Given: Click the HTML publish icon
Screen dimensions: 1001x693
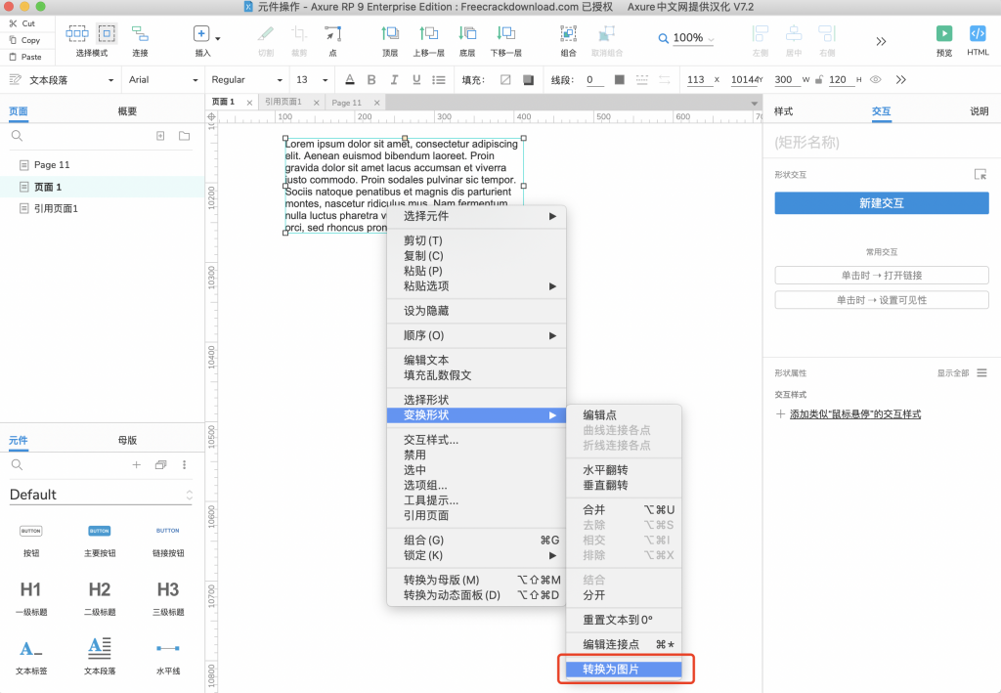Looking at the screenshot, I should 978,34.
